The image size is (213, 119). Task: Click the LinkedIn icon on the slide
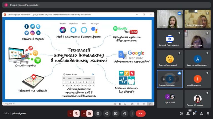pos(38,33)
